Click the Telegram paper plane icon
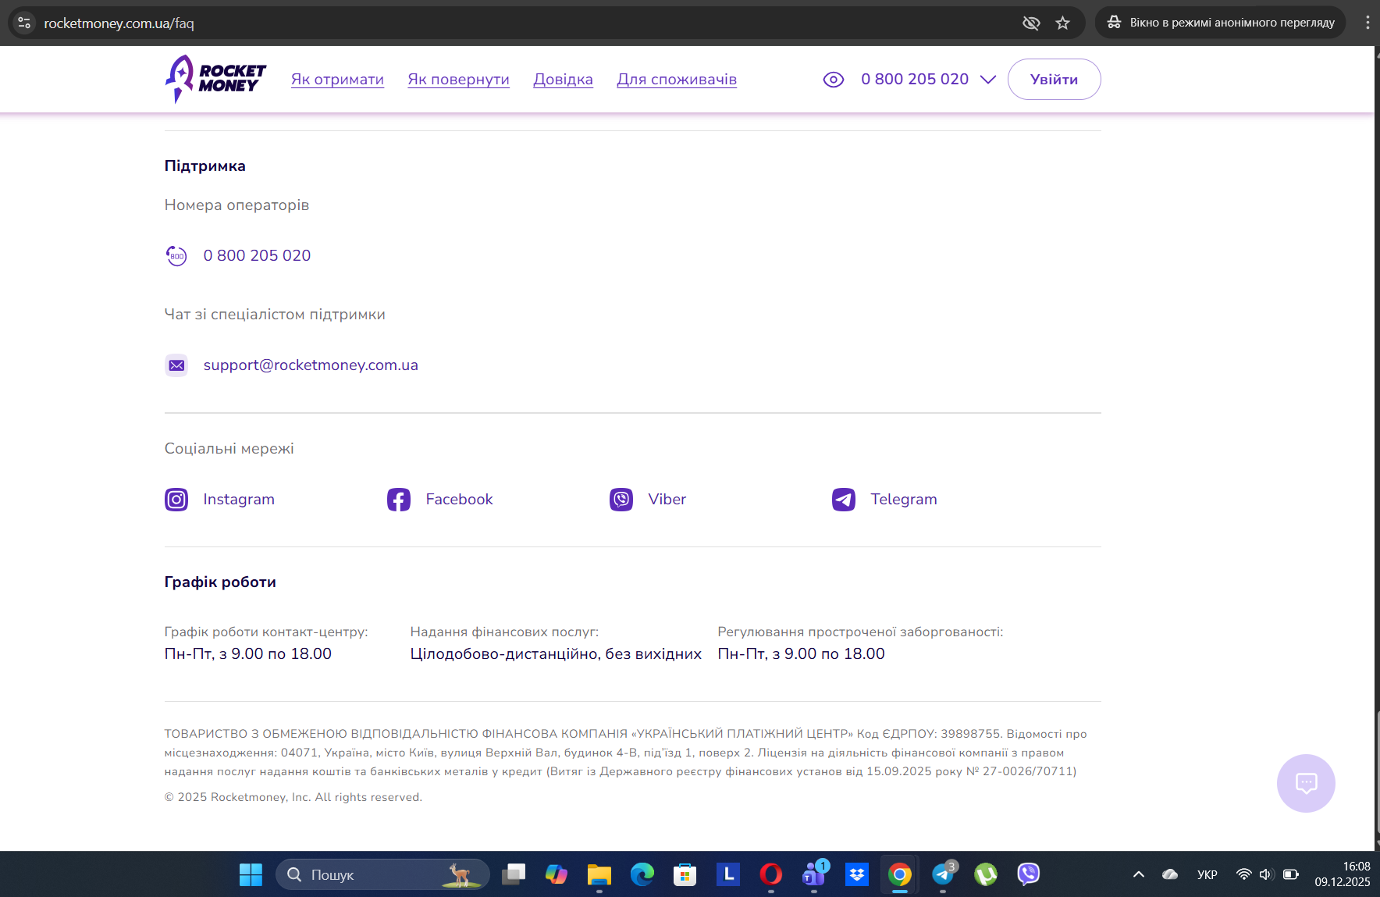Image resolution: width=1380 pixels, height=897 pixels. pos(844,500)
